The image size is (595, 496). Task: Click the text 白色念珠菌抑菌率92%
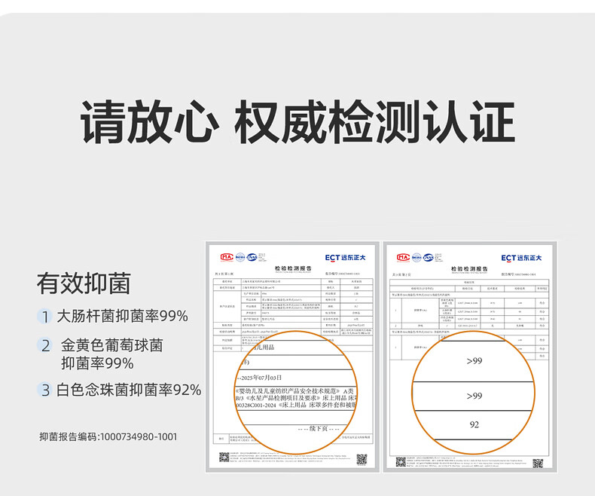coord(129,390)
